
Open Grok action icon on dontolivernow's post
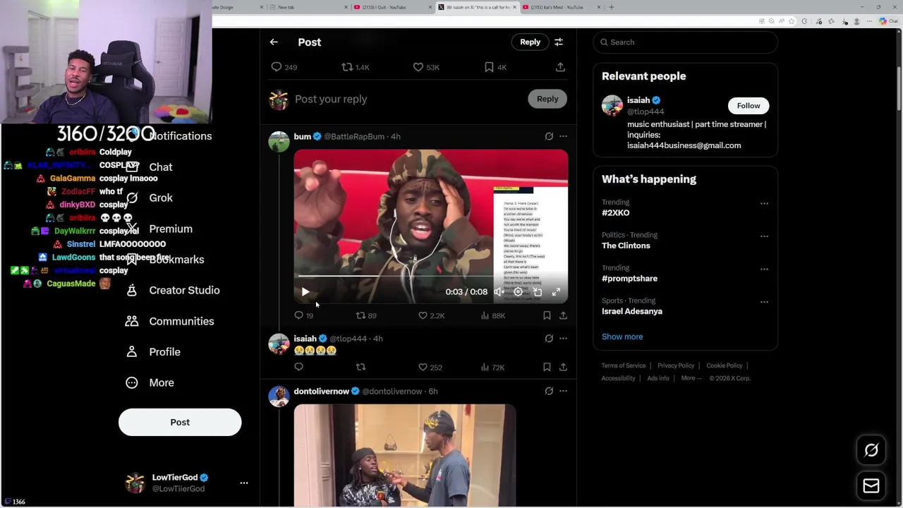(549, 391)
